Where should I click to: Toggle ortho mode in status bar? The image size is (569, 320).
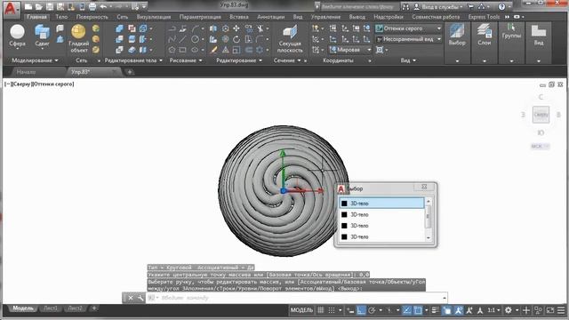pos(361,310)
